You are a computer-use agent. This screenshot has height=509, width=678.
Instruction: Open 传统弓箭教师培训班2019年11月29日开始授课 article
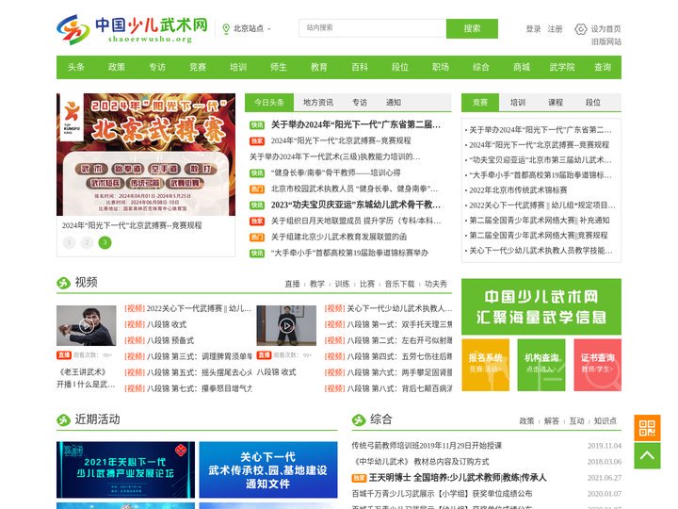click(427, 445)
